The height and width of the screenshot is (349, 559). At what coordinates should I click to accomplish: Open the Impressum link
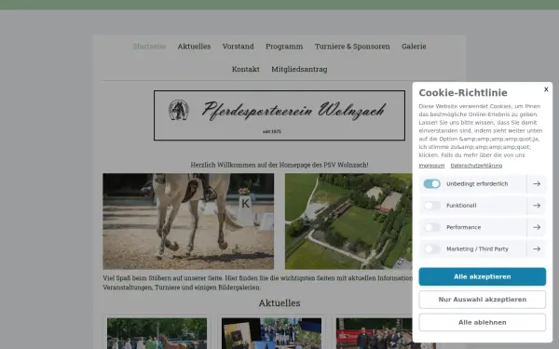[x=431, y=166]
